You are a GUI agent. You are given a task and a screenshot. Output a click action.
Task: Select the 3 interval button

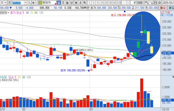(x=94, y=3)
